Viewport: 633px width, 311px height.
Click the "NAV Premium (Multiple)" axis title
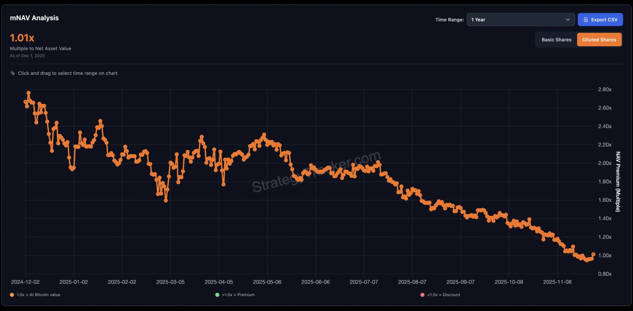[618, 182]
